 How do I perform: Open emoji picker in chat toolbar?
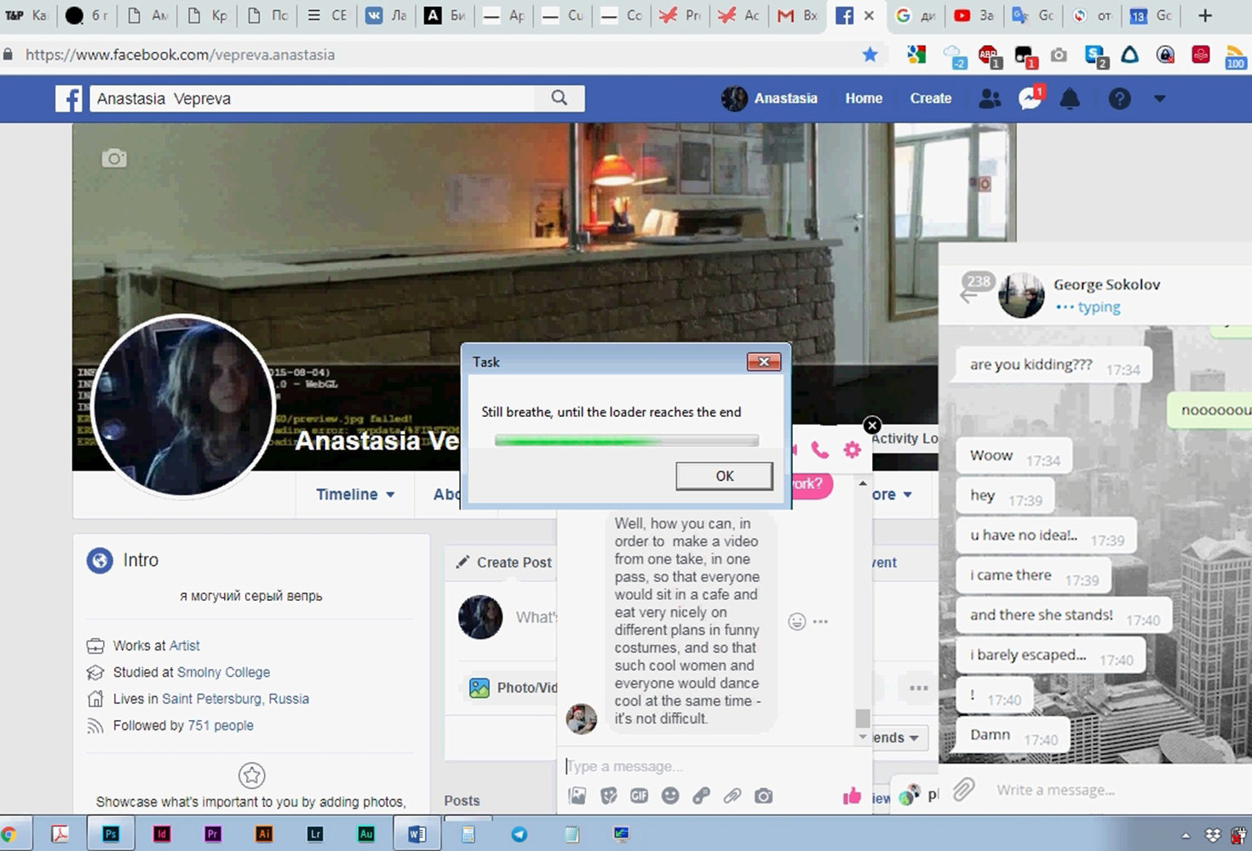tap(670, 796)
